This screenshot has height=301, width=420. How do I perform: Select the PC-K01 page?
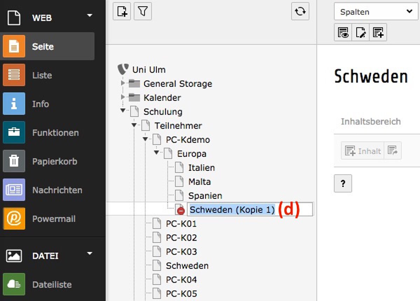(181, 224)
